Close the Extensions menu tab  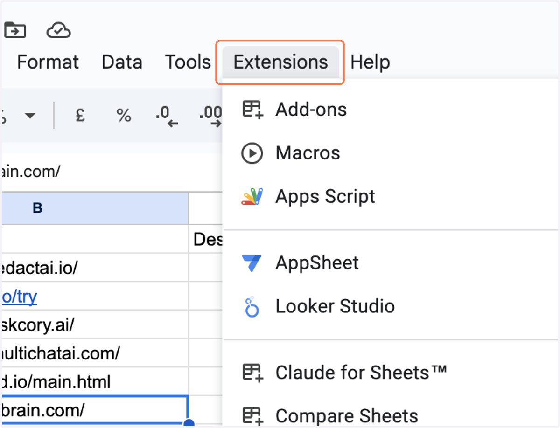(x=280, y=62)
